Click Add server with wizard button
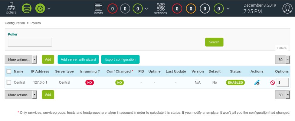Viewport: 295px width, 121px height. click(78, 60)
